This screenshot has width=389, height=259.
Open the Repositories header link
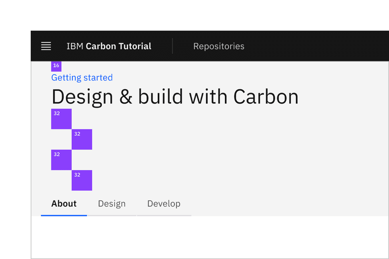coord(218,46)
